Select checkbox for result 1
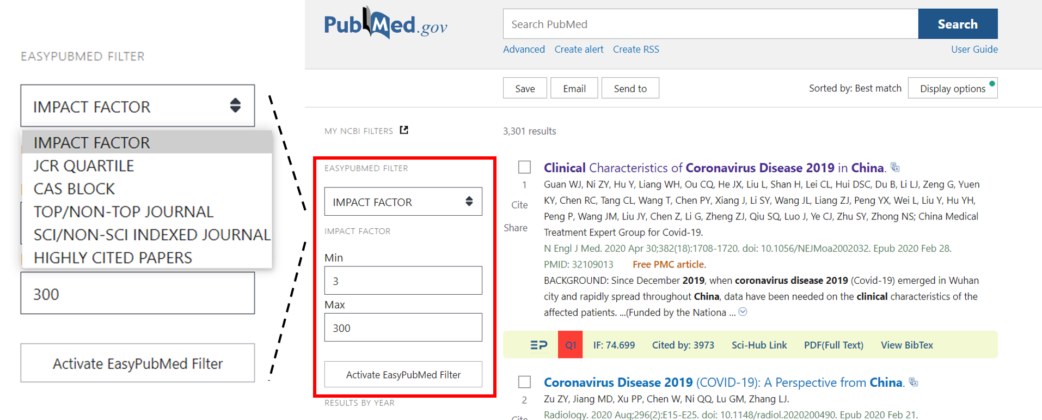1042x420 pixels. pyautogui.click(x=524, y=167)
